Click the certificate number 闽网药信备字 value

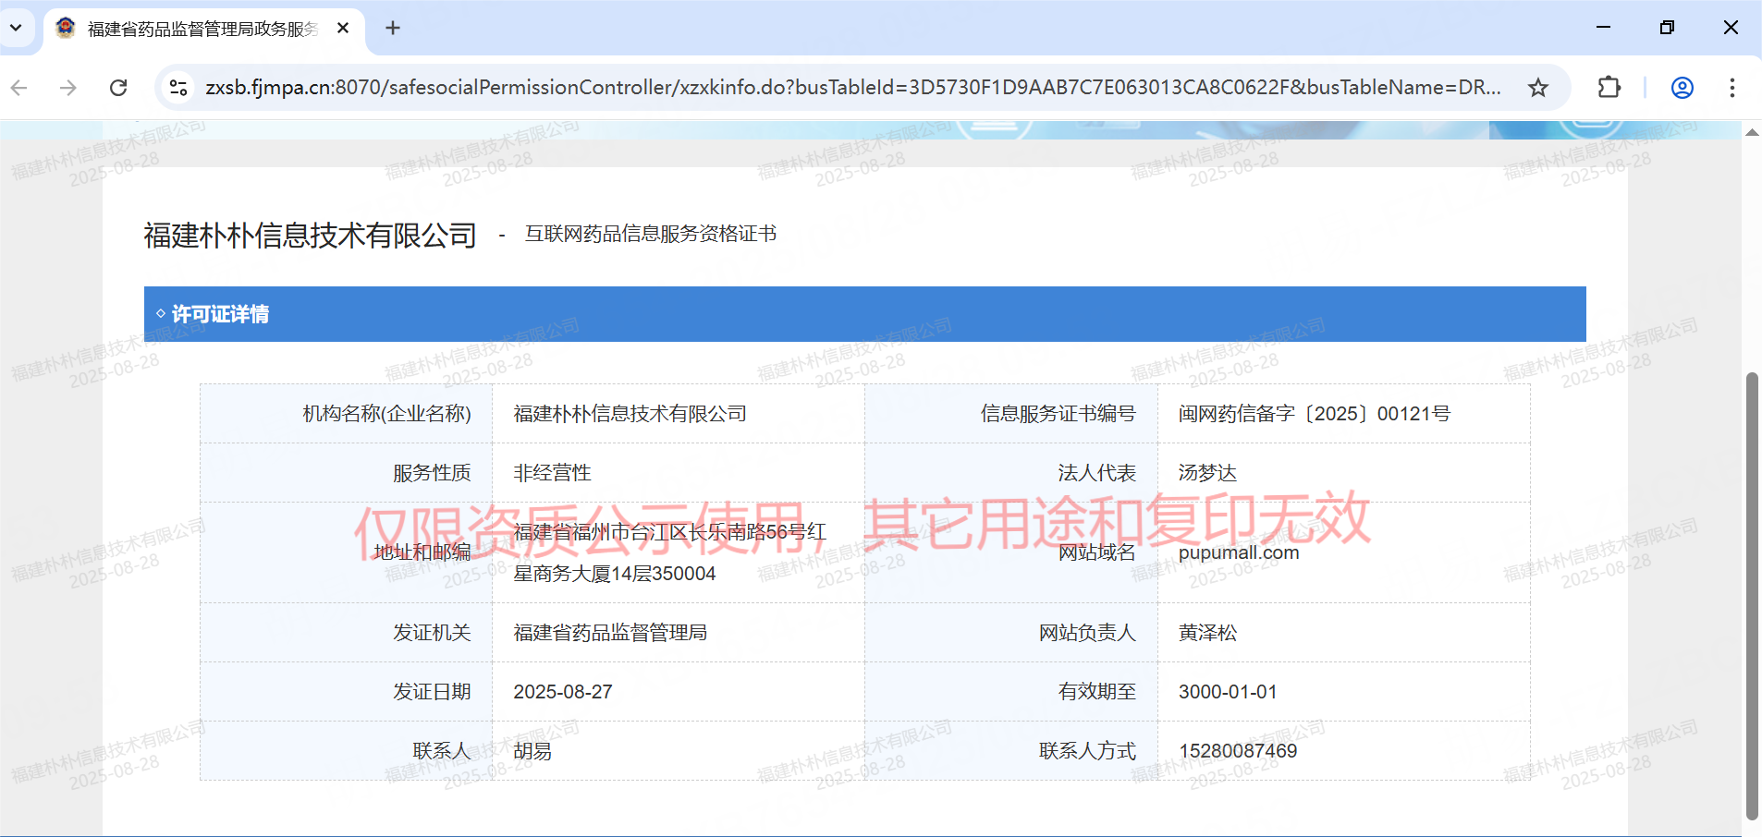coord(1314,414)
